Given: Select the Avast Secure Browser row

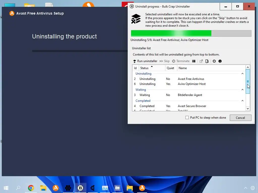Looking at the screenshot, I should pyautogui.click(x=189, y=106).
